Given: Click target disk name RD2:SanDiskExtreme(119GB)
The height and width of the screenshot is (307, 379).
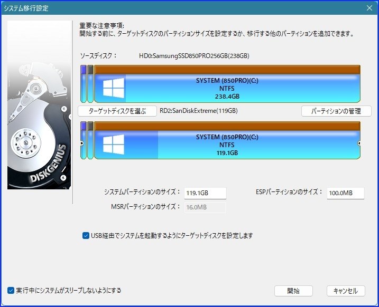Looking at the screenshot, I should tap(199, 111).
